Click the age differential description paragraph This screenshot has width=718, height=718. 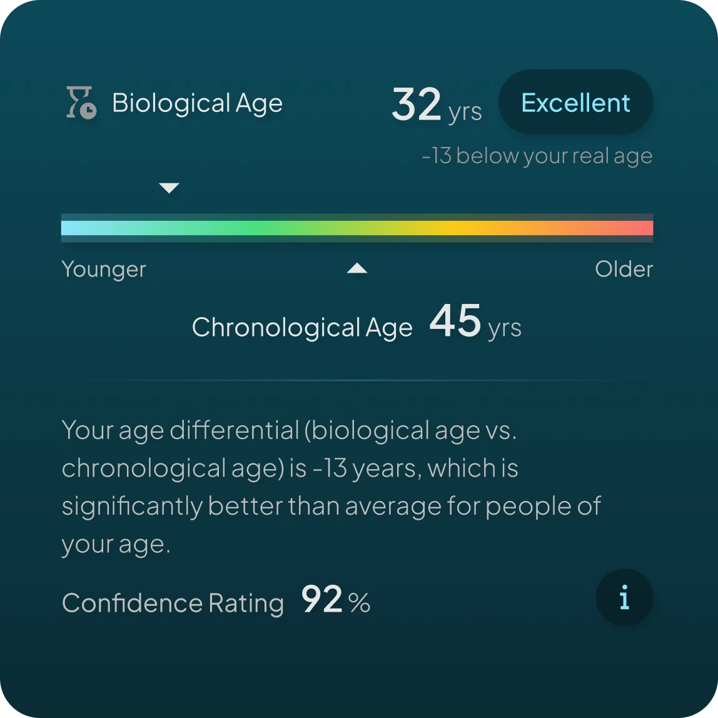point(331,487)
